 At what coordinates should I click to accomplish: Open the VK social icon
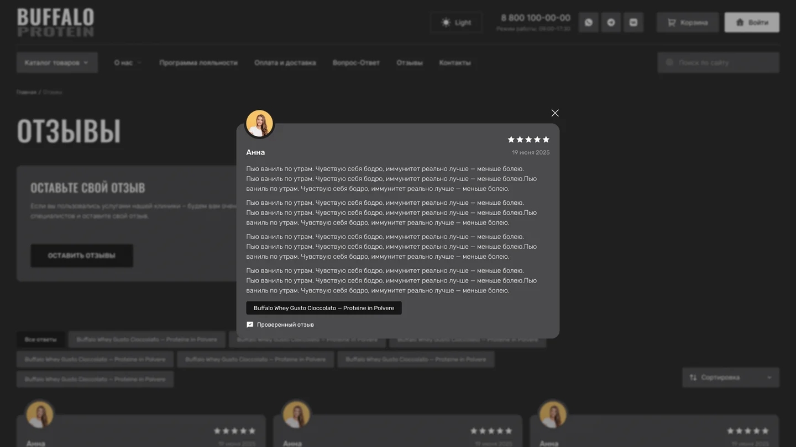633,23
